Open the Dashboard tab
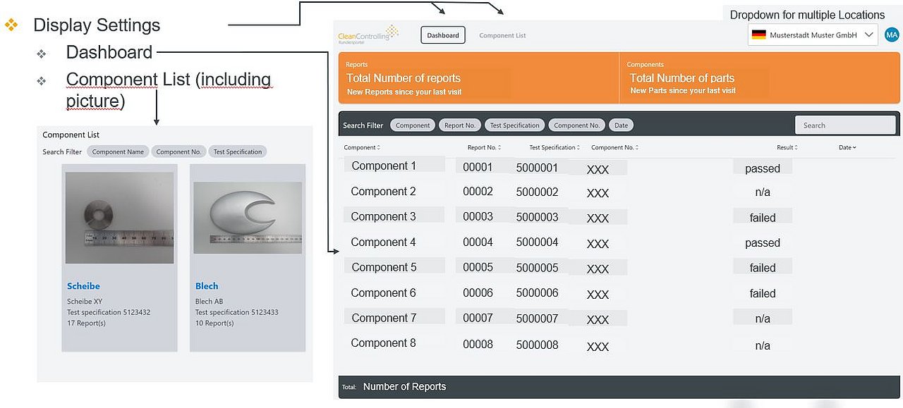Viewport: 903px width, 408px height. click(x=443, y=35)
